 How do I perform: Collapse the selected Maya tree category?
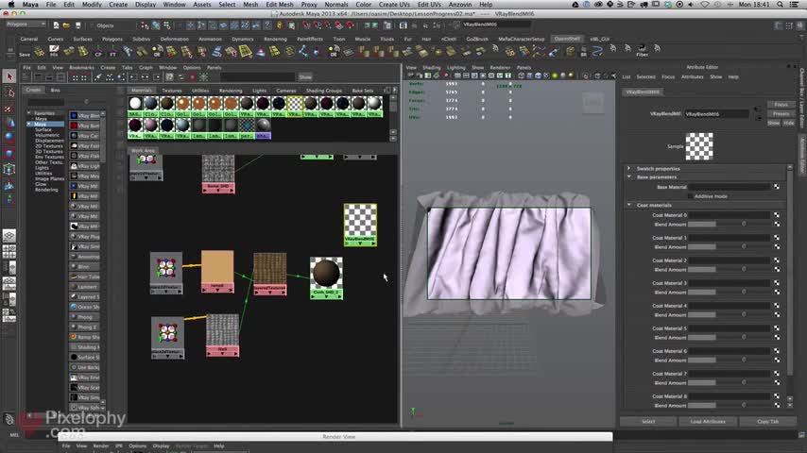[29, 124]
